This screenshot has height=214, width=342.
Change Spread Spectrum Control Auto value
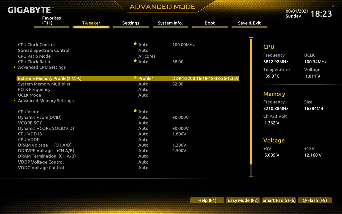(143, 50)
